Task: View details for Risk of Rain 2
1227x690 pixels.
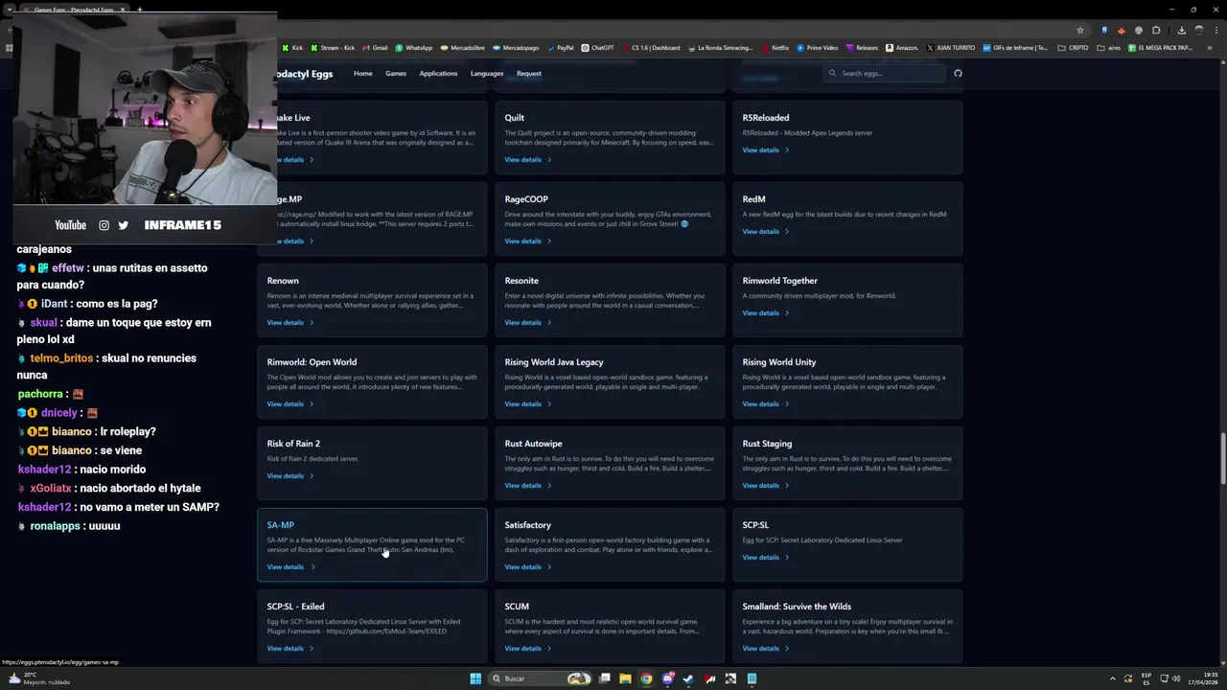Action: 290,475
